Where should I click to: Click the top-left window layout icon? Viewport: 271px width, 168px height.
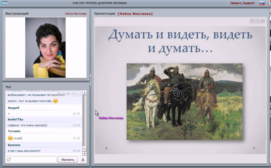pyautogui.click(x=5, y=3)
